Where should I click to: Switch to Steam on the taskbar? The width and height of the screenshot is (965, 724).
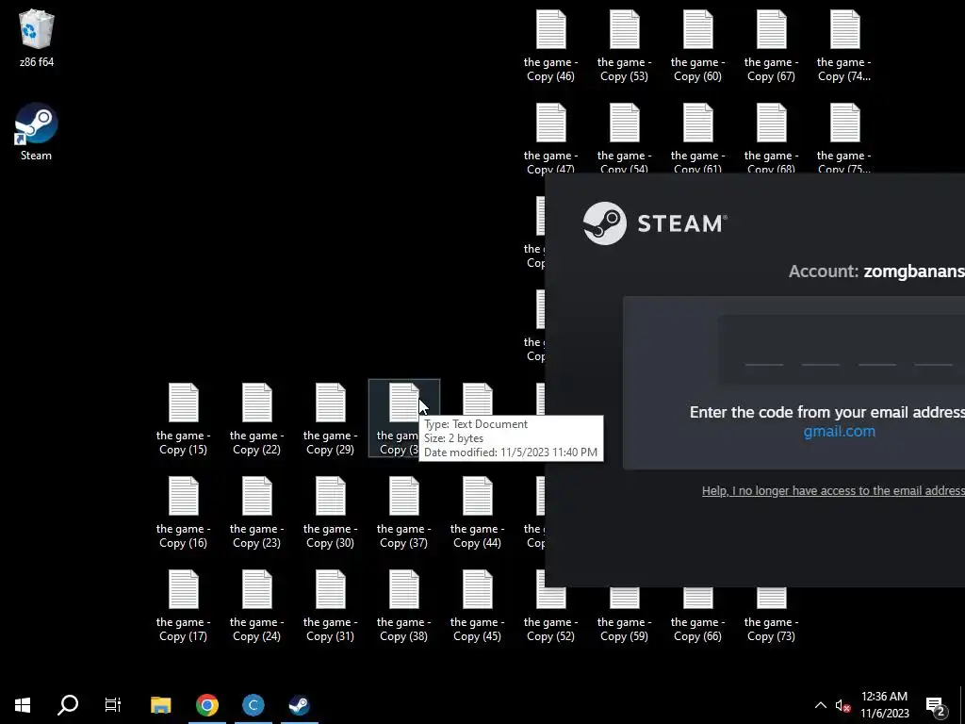click(299, 705)
